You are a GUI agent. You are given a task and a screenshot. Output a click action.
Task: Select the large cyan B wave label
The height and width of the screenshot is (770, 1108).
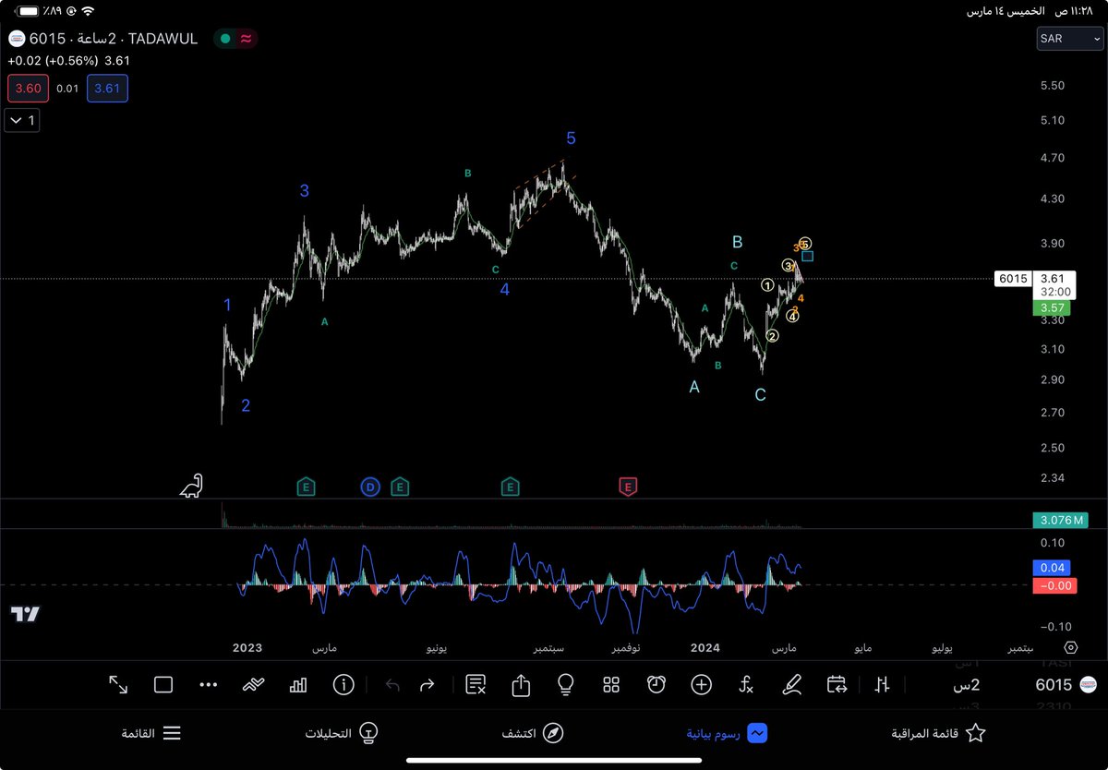coord(737,242)
